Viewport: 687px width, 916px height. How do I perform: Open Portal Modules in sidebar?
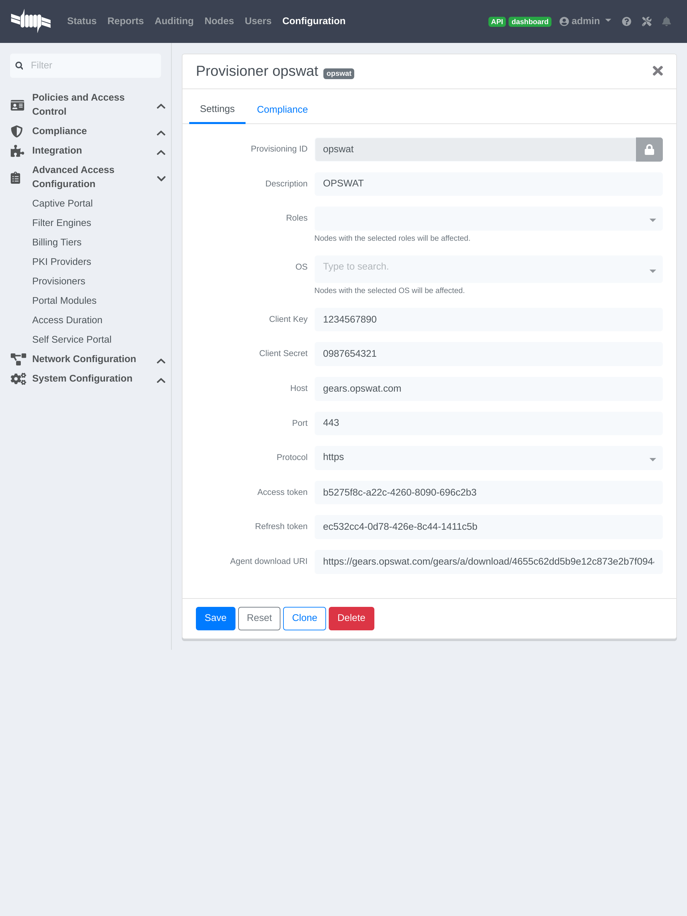64,301
